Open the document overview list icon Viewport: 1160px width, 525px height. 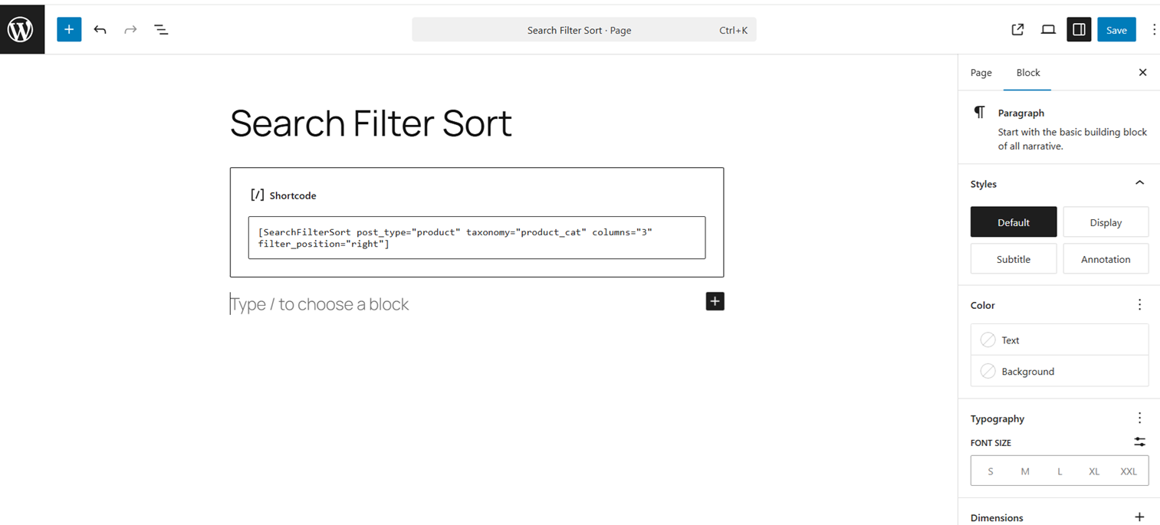pyautogui.click(x=161, y=30)
